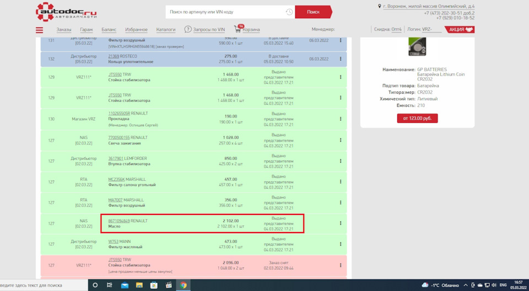
Task: Open the shopping cart icon
Action: (237, 29)
